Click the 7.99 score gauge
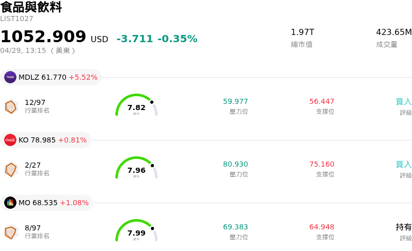412x251 pixels. pyautogui.click(x=136, y=231)
